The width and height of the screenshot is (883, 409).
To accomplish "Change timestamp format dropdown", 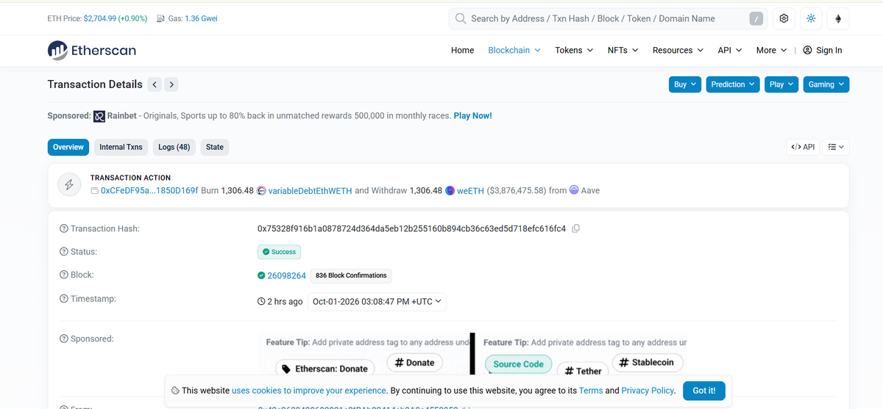I will coord(377,302).
